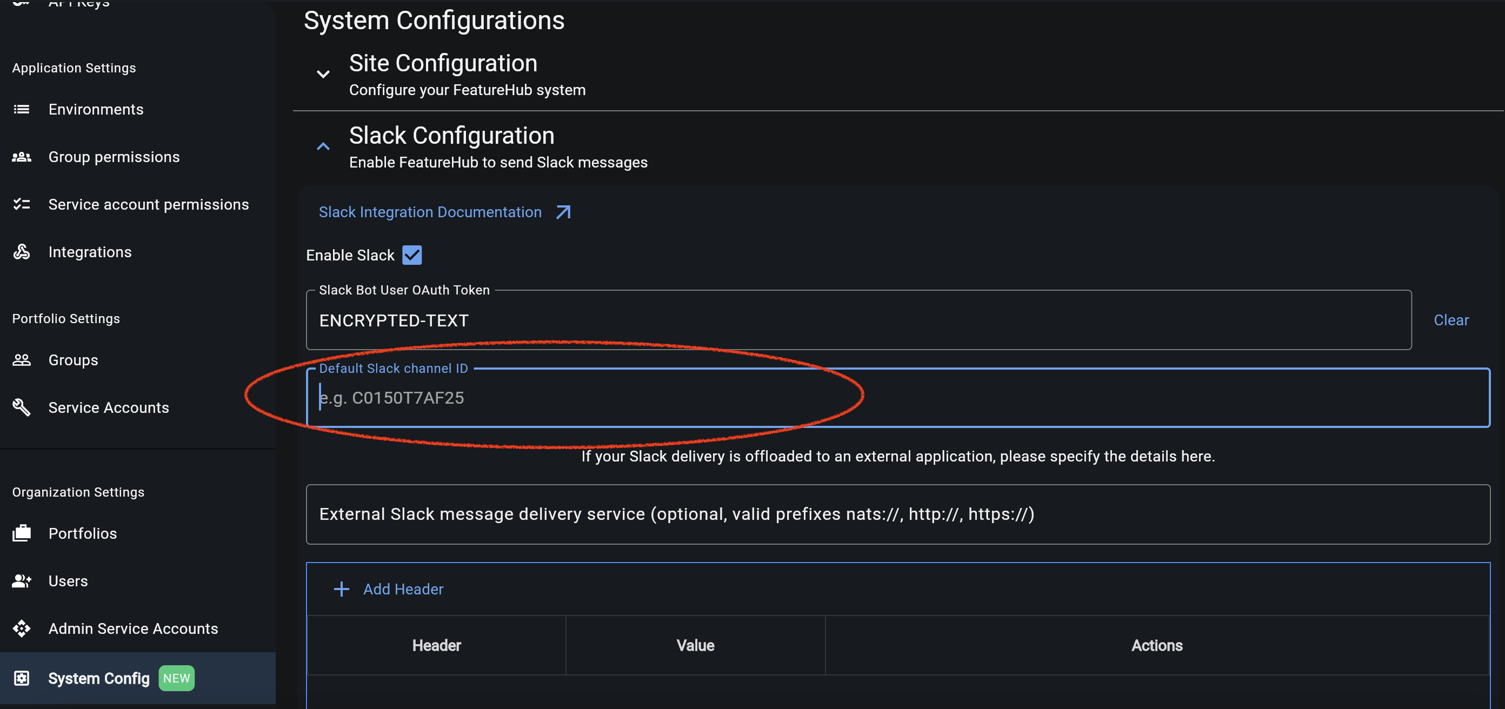Screen dimensions: 1505x709
Task: Expand the Site Configuration section
Action: coord(323,74)
